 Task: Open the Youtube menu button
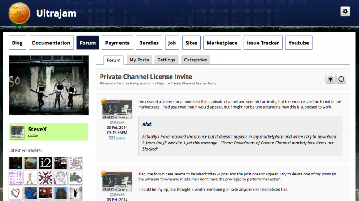(298, 43)
